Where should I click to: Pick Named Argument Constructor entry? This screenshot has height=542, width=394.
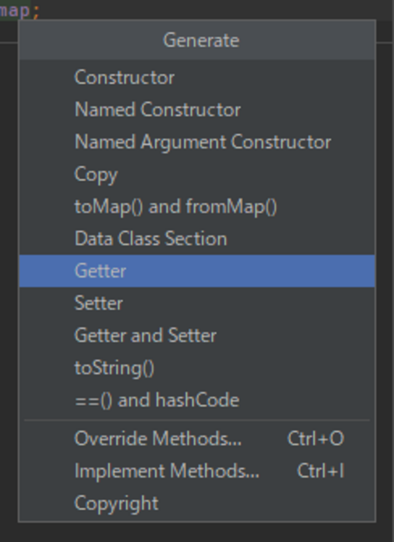197,142
